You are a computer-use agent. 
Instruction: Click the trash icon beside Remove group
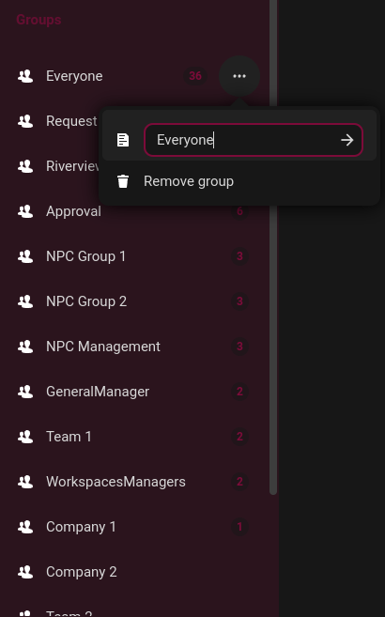pyautogui.click(x=123, y=181)
